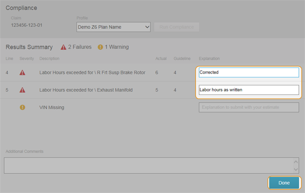This screenshot has width=305, height=193.
Task: Click the Labor hours as written explanation field
Action: point(249,90)
